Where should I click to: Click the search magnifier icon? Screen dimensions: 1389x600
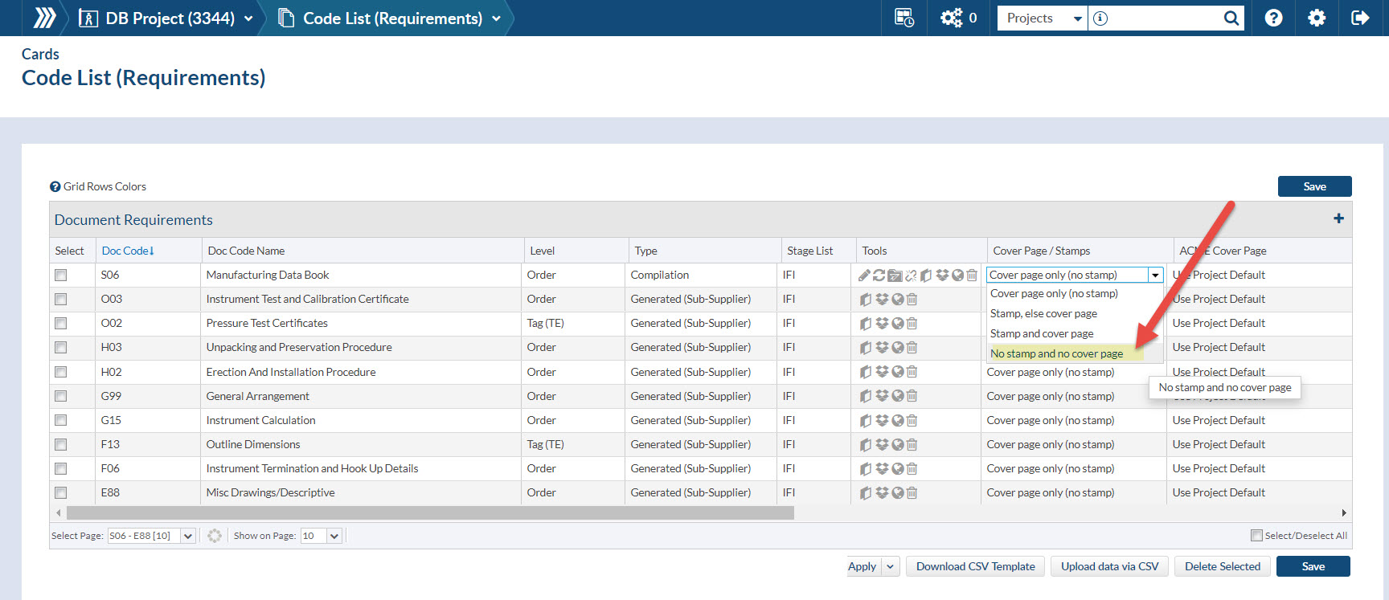click(1231, 18)
